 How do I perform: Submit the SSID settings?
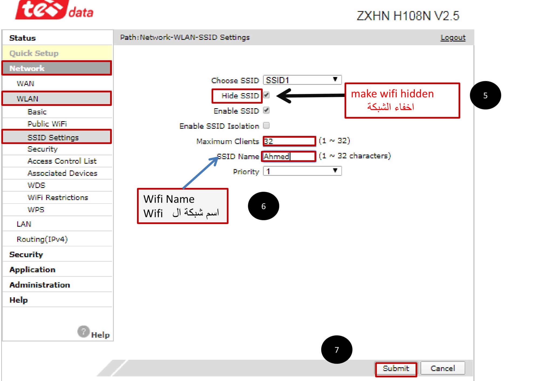[x=396, y=368]
